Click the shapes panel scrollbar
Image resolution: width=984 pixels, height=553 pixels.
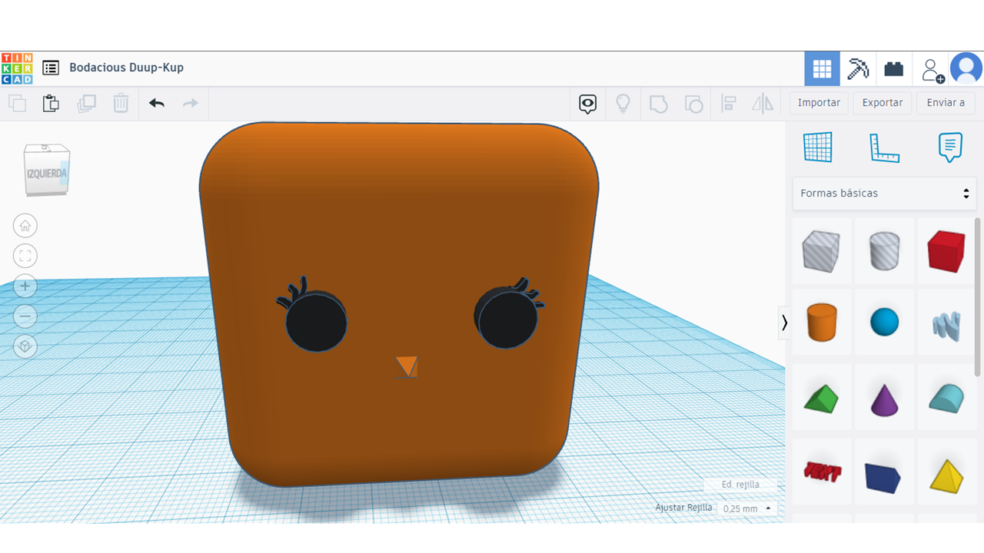pos(978,297)
